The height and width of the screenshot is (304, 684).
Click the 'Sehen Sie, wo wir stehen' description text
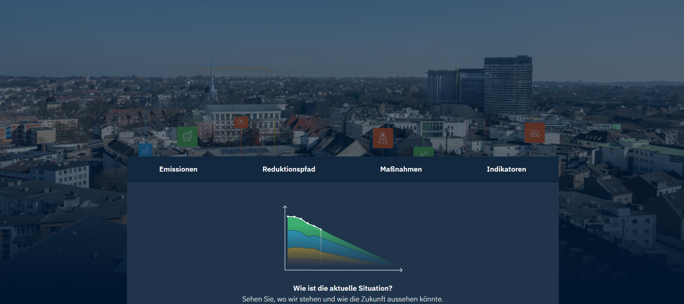click(343, 299)
